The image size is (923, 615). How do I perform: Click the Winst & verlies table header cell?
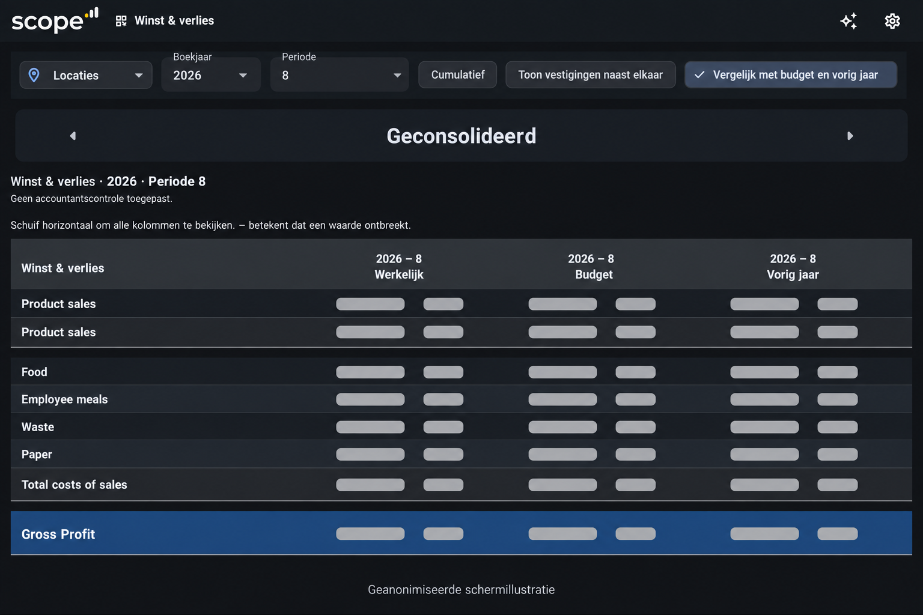coord(63,268)
